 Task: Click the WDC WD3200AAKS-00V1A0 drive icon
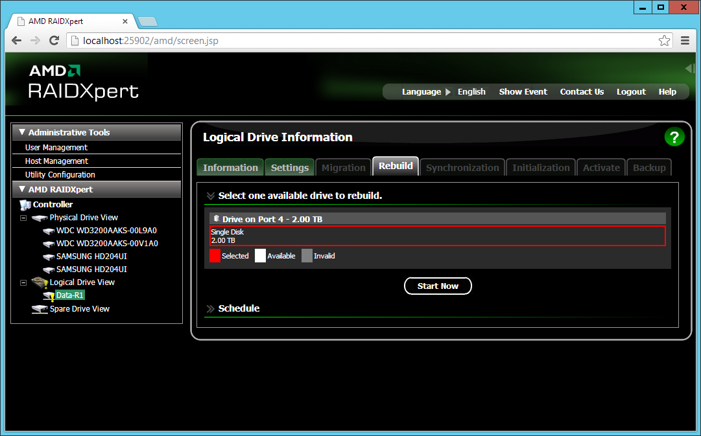tap(49, 244)
